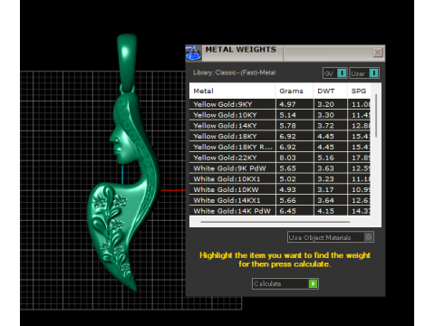
Task: Close the Metal Weights dialog
Action: click(378, 53)
